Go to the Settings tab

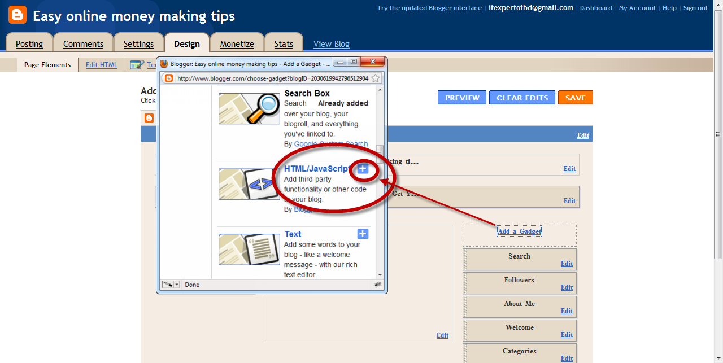click(x=138, y=43)
